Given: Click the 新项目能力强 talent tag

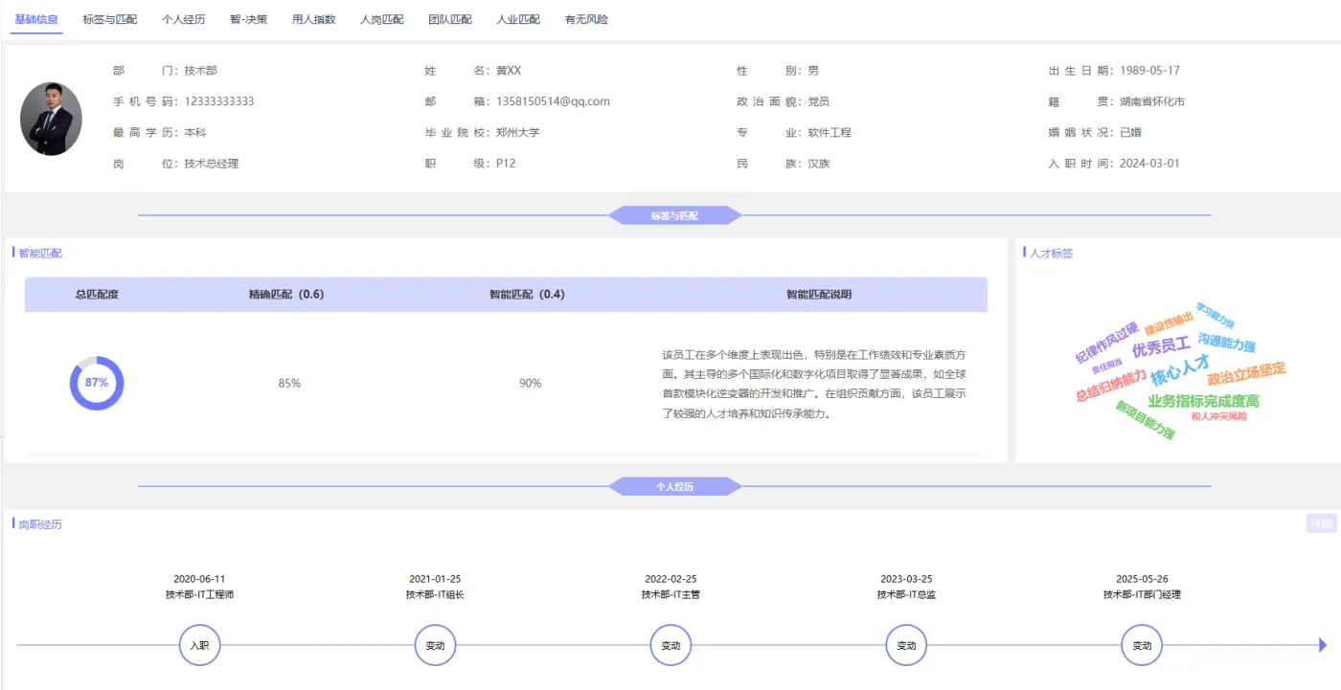Looking at the screenshot, I should click(x=1145, y=420).
